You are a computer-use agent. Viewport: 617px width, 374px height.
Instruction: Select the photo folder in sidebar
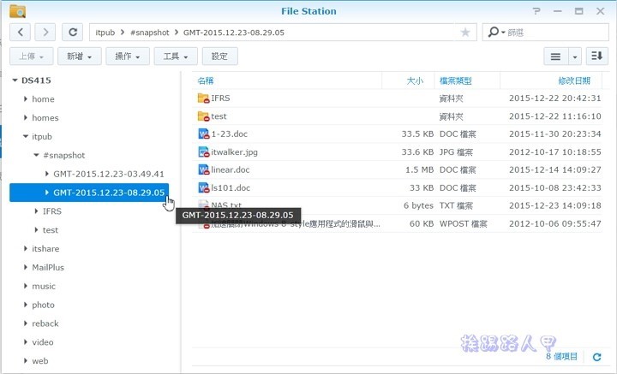(x=43, y=305)
